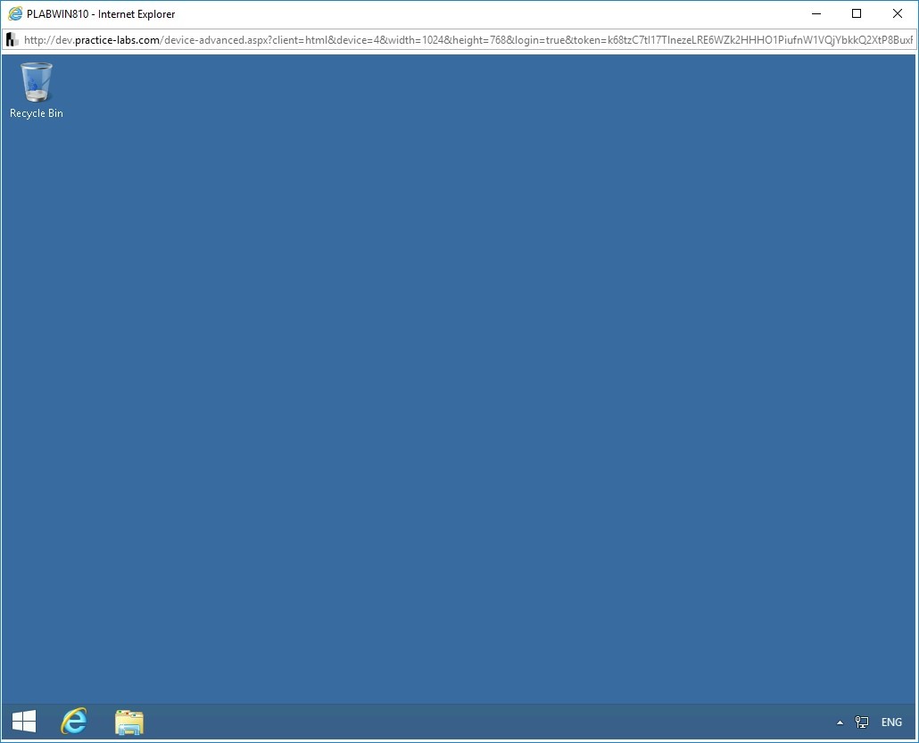Place the cursor in the address bar
The width and height of the screenshot is (919, 743).
click(446, 39)
